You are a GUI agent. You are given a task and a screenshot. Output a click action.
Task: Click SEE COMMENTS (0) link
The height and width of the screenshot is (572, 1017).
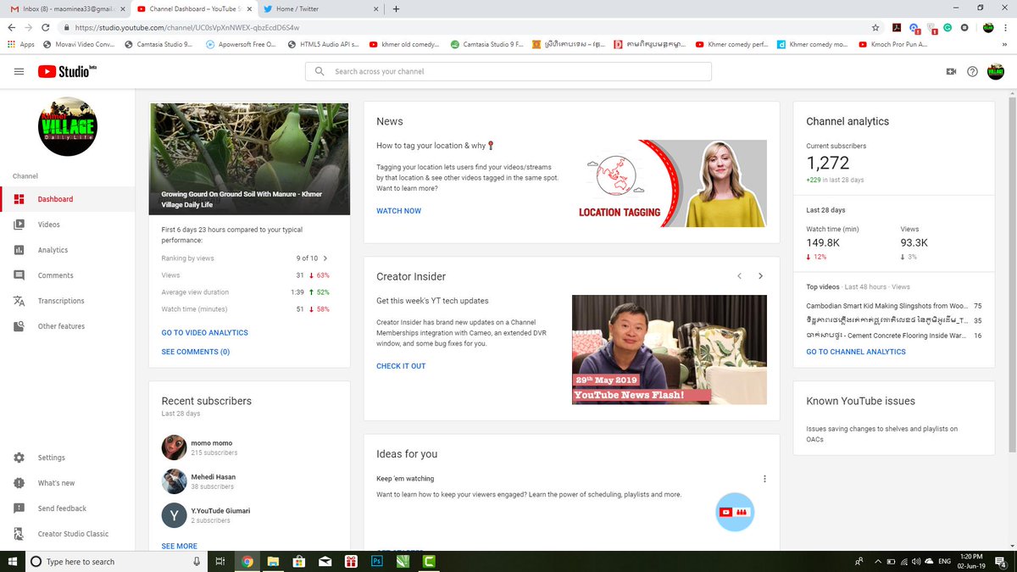tap(196, 352)
